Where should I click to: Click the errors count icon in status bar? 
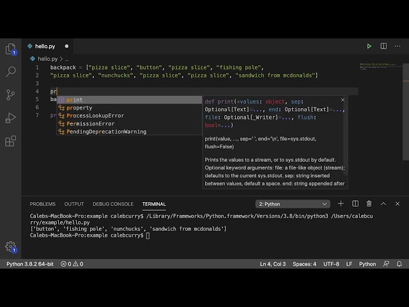tap(63, 264)
